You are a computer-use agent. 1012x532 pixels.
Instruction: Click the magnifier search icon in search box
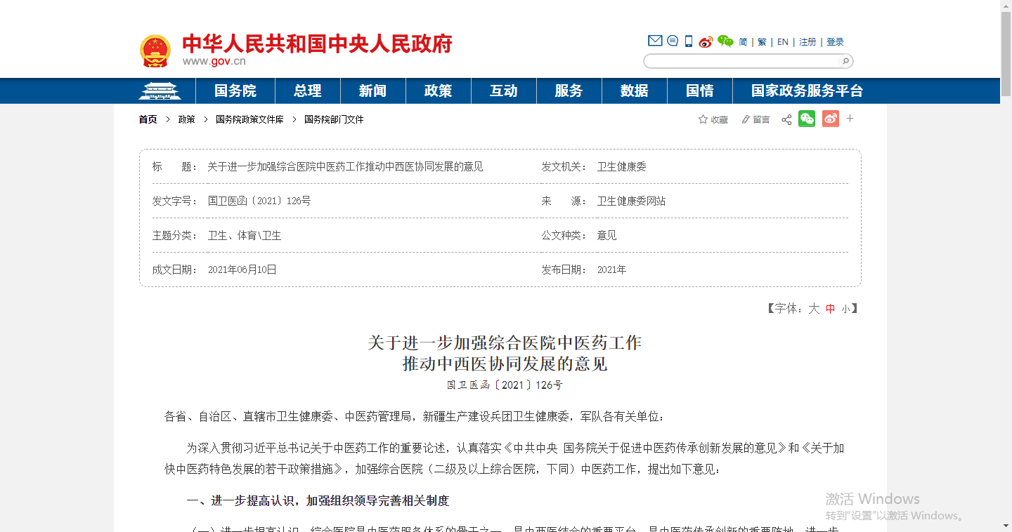[845, 61]
